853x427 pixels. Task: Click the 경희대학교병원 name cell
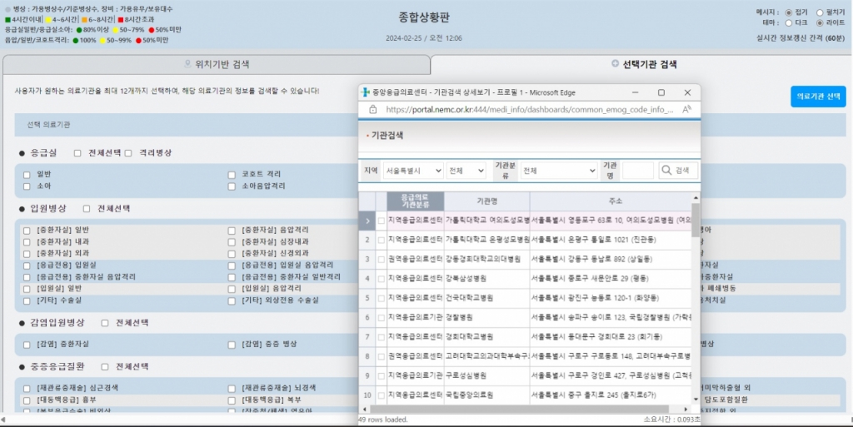pos(486,337)
